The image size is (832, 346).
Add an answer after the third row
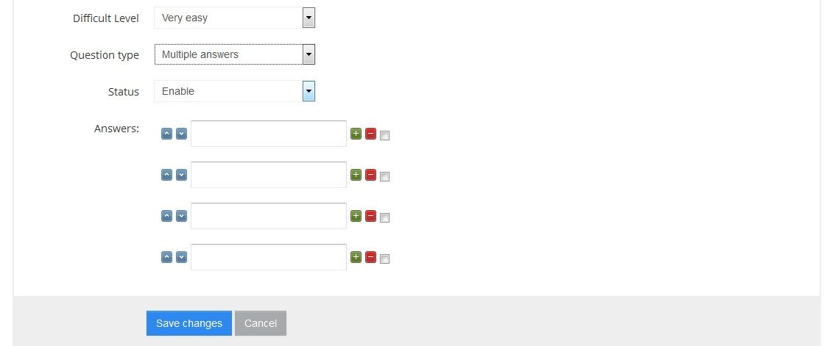(x=356, y=216)
